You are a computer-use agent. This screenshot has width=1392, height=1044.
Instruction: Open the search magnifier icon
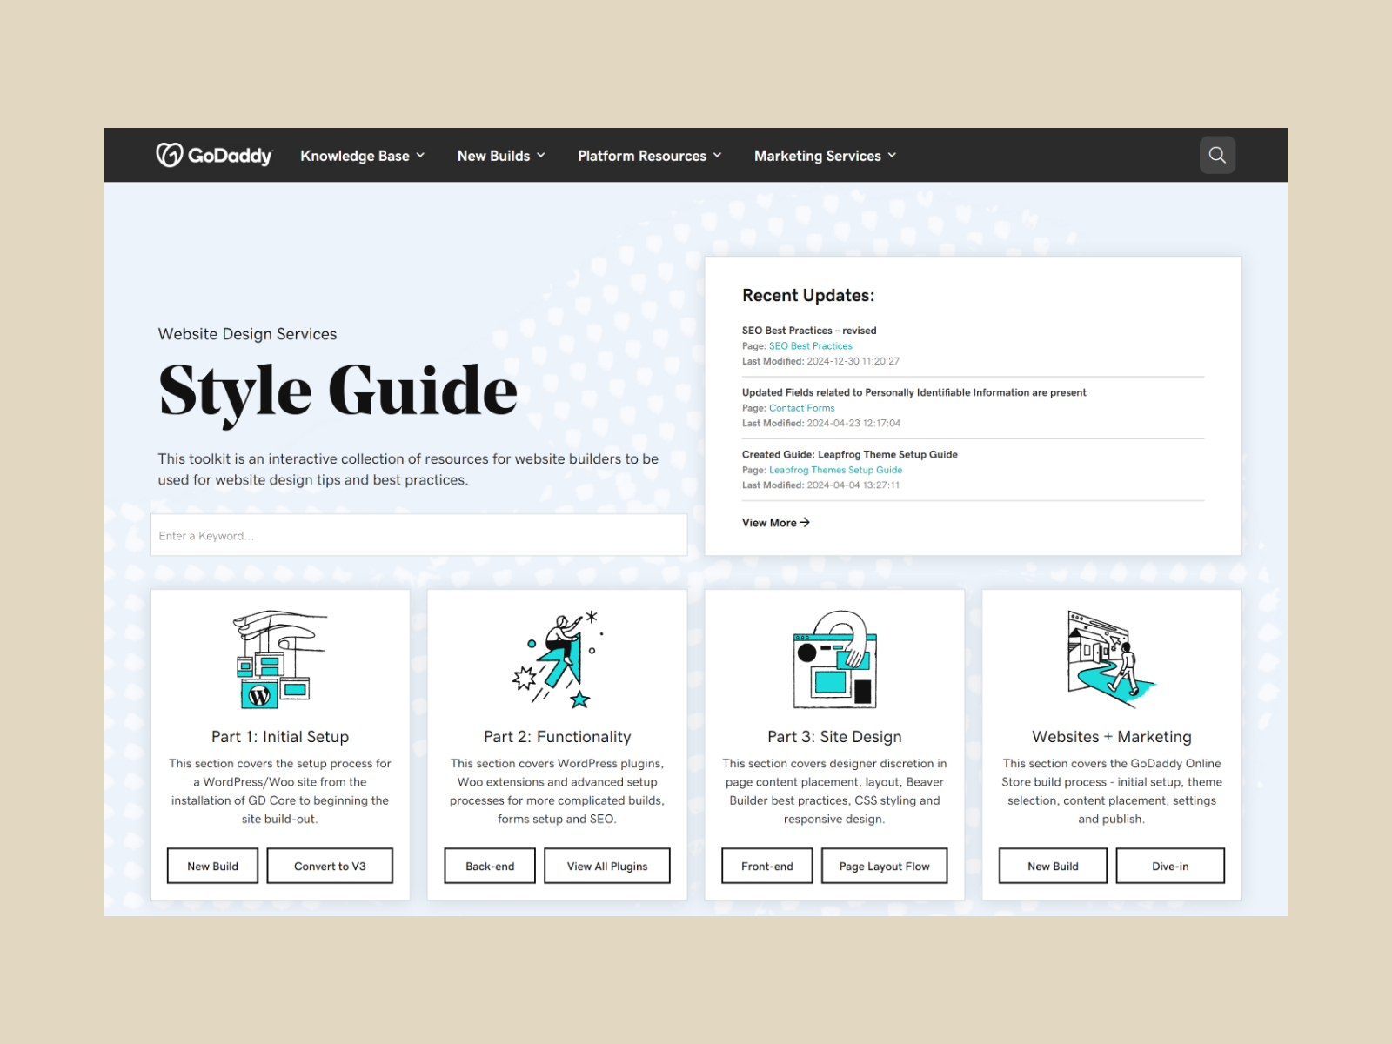pos(1217,155)
